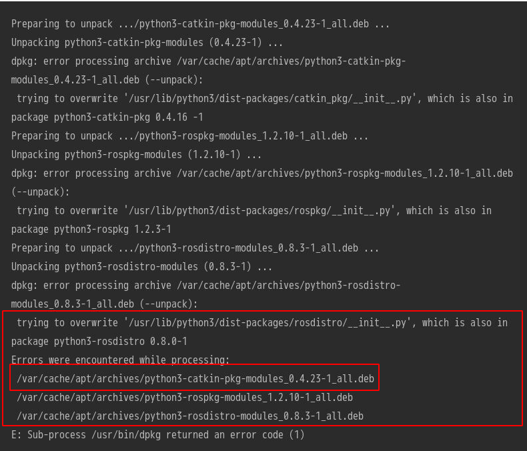Click 'Preparing to unpack' rospkg-modules line

pyautogui.click(x=189, y=136)
